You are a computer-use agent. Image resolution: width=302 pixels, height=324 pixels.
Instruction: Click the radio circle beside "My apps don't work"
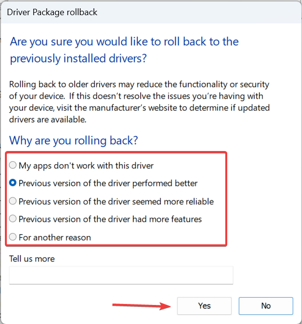pyautogui.click(x=13, y=166)
